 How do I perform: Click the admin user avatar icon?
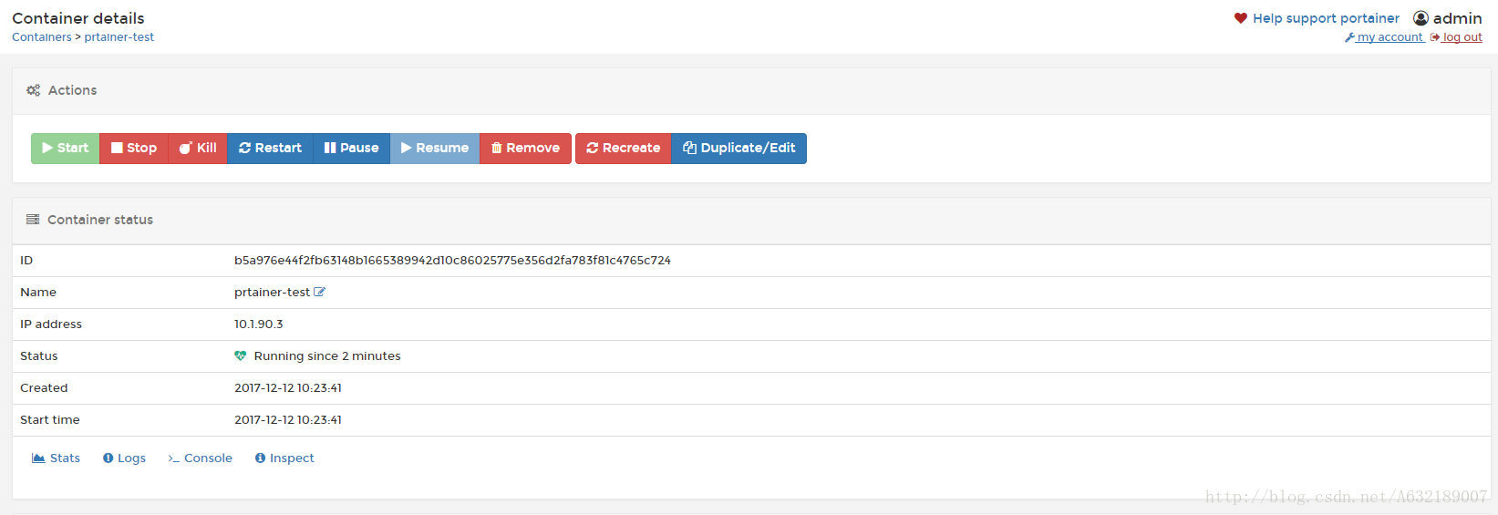point(1421,18)
